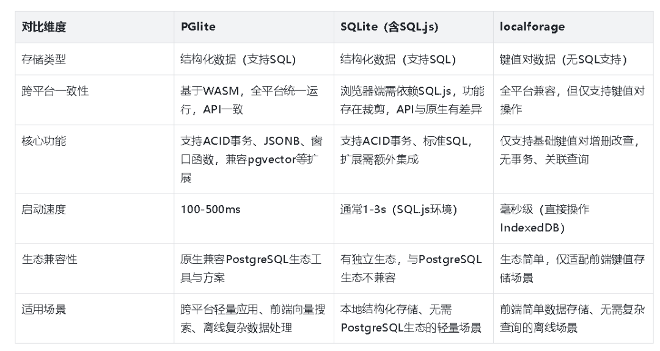Screen dimensions: 660x351
Task: Select the 启动速度 row label
Action: (x=94, y=218)
